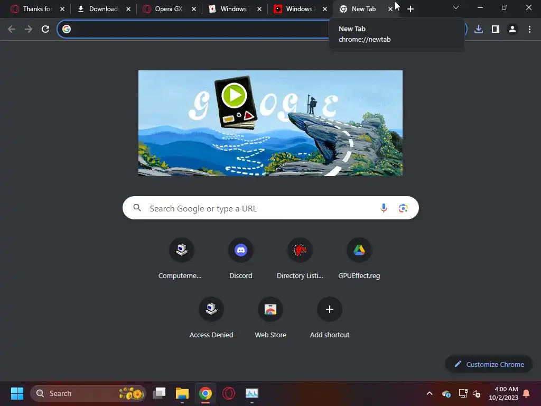Screen dimensions: 541x406
Task: Close the New Tab tab
Action: (390, 9)
